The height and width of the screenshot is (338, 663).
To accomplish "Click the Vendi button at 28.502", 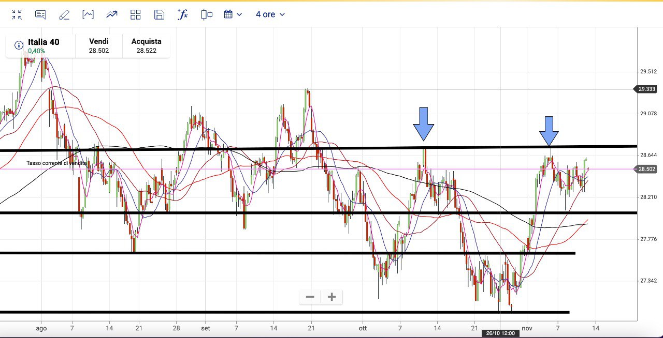I will coord(98,46).
